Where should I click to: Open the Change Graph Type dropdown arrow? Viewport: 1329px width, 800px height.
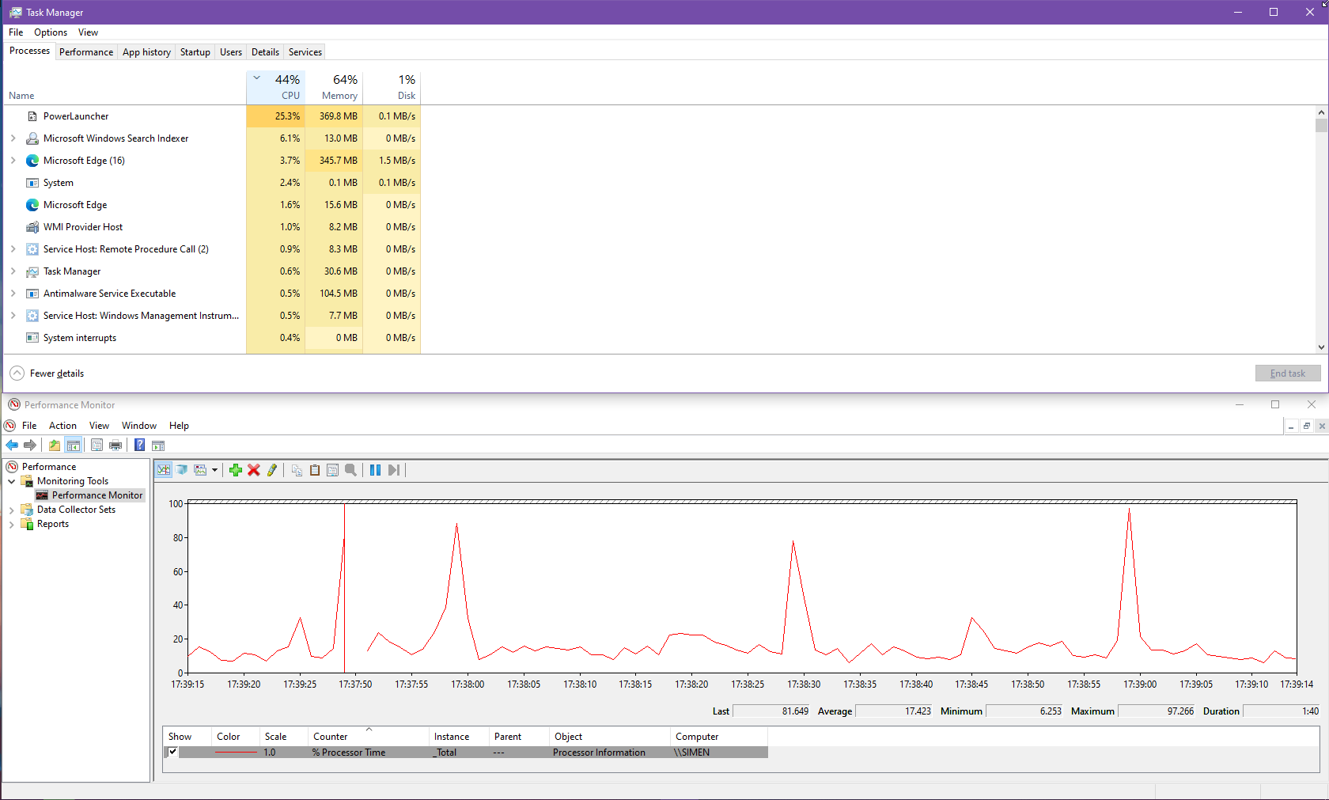coord(214,470)
